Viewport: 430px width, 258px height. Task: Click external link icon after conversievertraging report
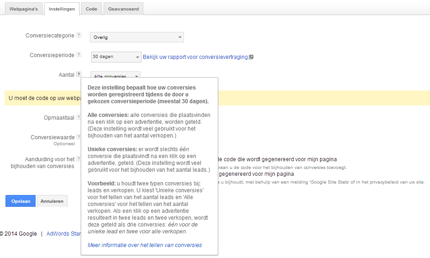click(x=251, y=57)
